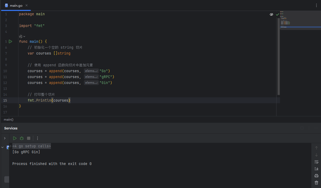Screen dimensions: 321x188
Task: Click the '<4 go setup calls>' folded text
Action: [32, 146]
